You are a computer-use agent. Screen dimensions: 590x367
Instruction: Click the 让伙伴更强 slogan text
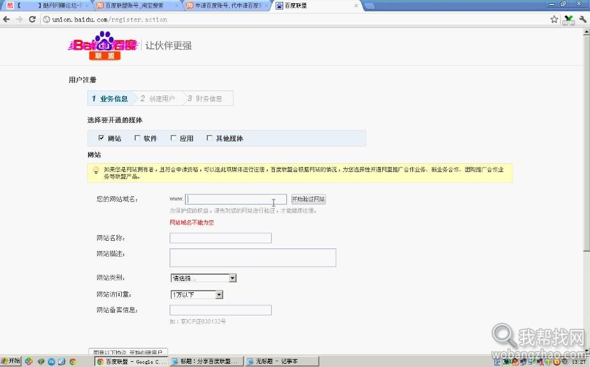point(168,45)
